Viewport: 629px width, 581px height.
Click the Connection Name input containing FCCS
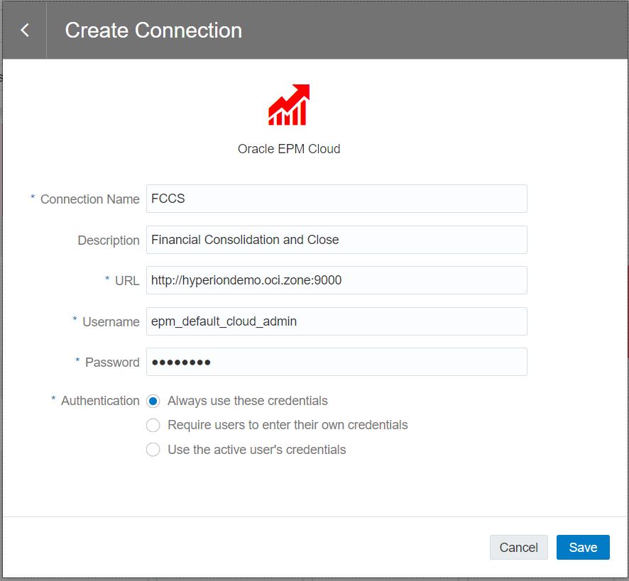click(337, 199)
